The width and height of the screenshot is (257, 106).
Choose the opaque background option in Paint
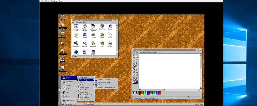pos(135,78)
